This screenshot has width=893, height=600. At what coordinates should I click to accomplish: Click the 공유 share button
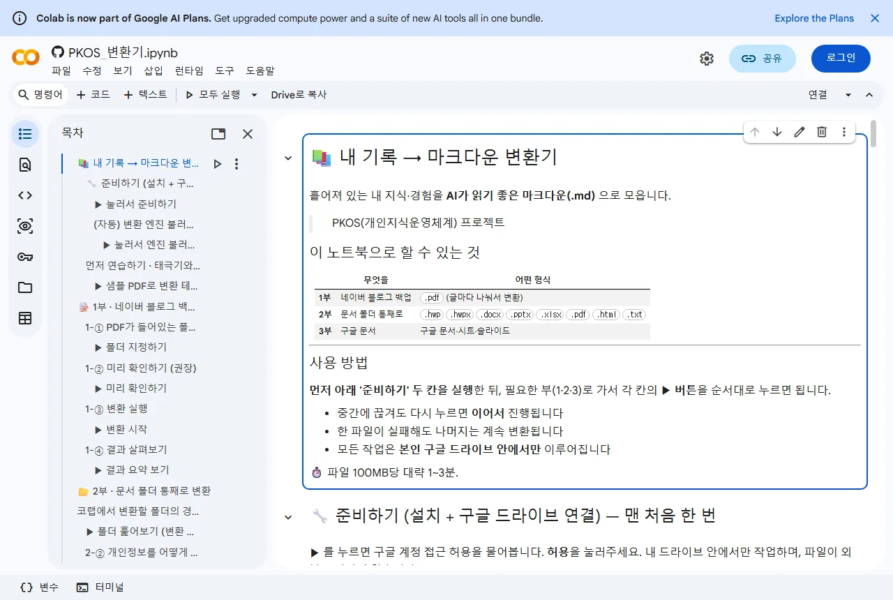click(x=763, y=59)
